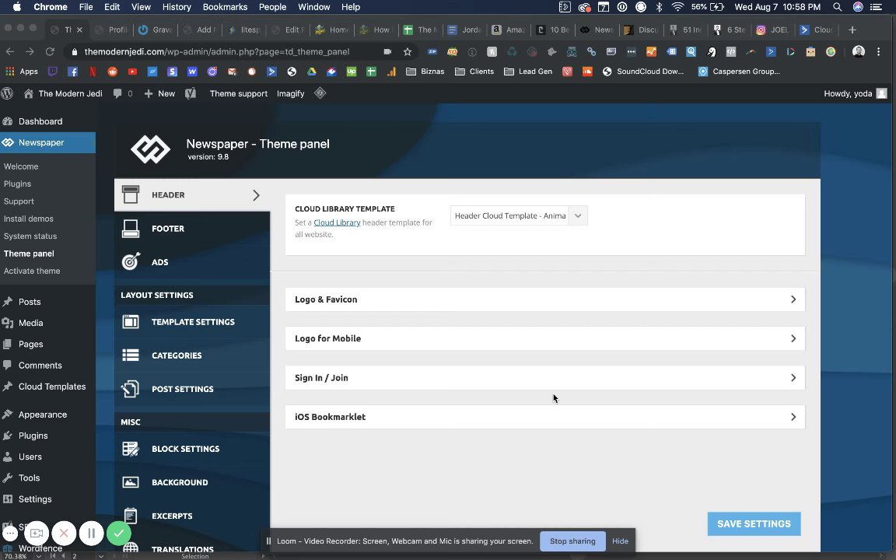Image resolution: width=896 pixels, height=560 pixels.
Task: Click the Template Settings layout icon
Action: [x=131, y=322]
